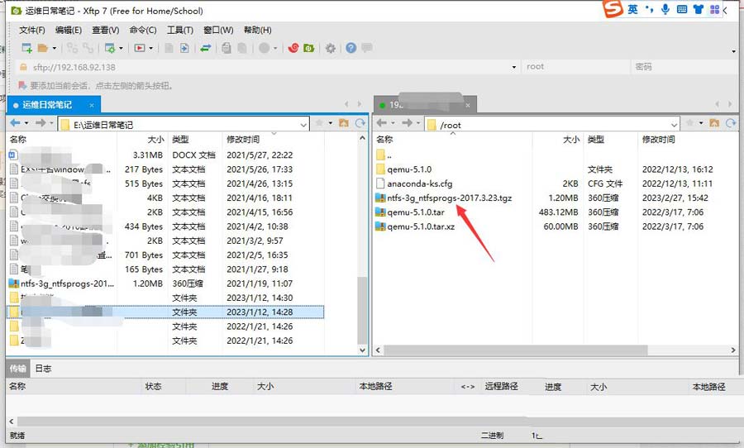
Task: Select qemu-5.1.0.tar.xz in the remote list
Action: [x=421, y=226]
